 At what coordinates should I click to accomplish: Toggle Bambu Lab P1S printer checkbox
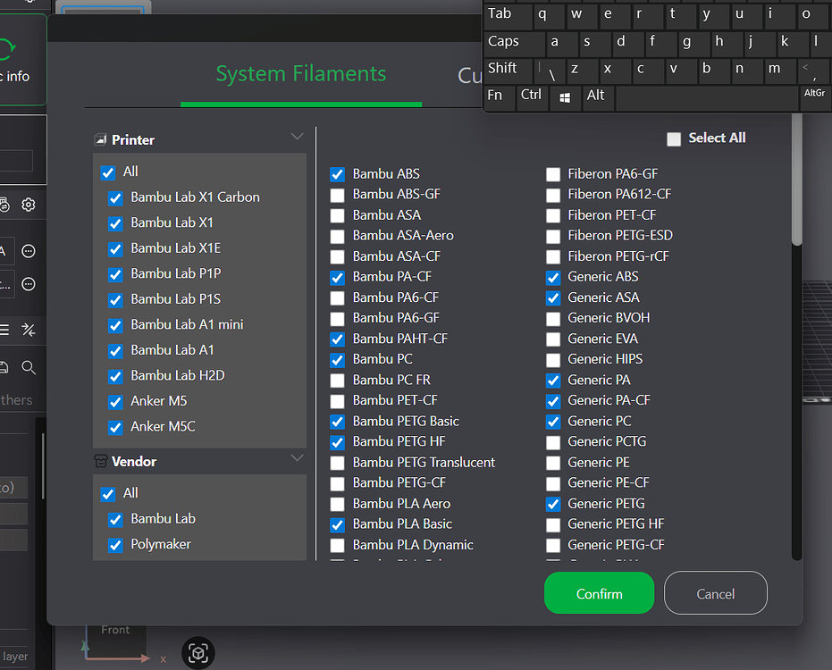115,300
